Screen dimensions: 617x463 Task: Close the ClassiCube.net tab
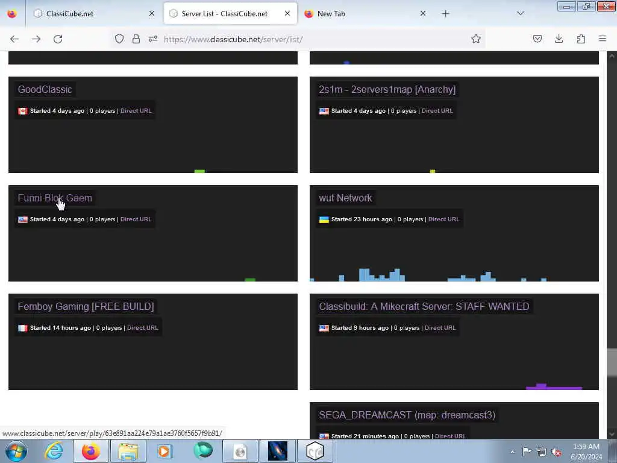pyautogui.click(x=151, y=13)
